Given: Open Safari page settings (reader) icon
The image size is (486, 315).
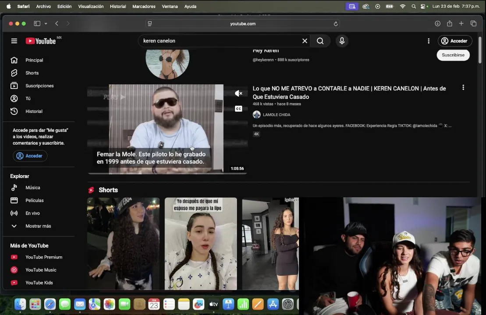Looking at the screenshot, I should click(x=150, y=24).
